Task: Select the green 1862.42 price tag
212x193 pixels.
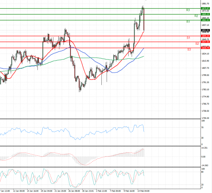Action: click(x=205, y=20)
